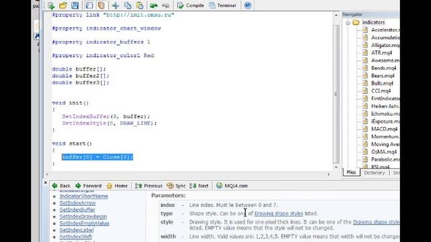Open FirstIndicator file in Navigator
Screen dimensions: 431x242
385,98
